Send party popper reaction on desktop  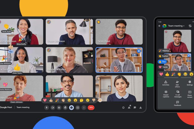tap(57, 100)
